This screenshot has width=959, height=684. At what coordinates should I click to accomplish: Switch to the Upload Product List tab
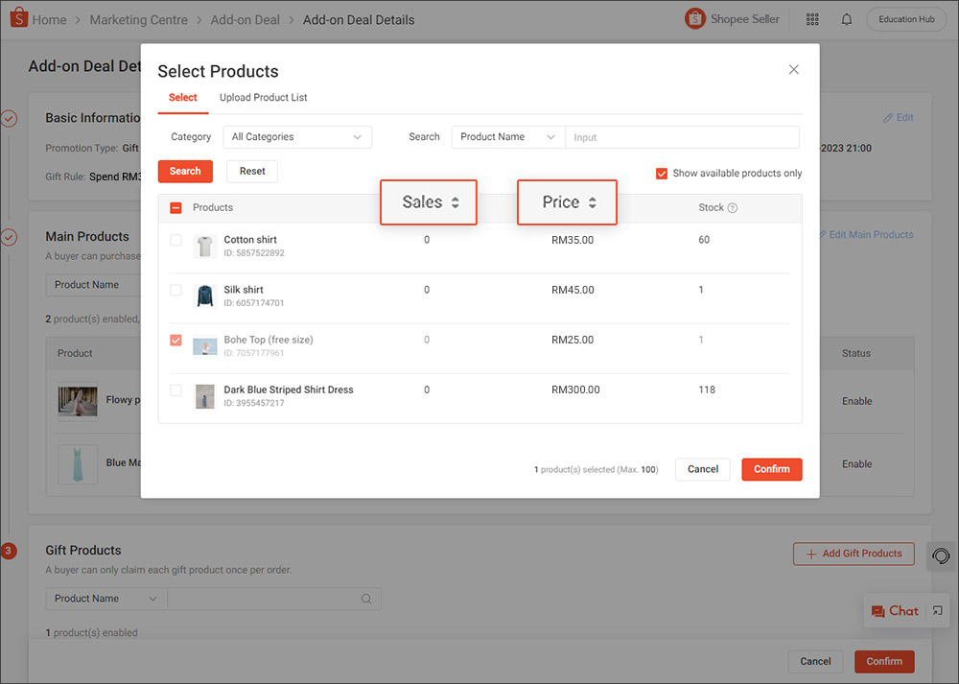click(263, 97)
